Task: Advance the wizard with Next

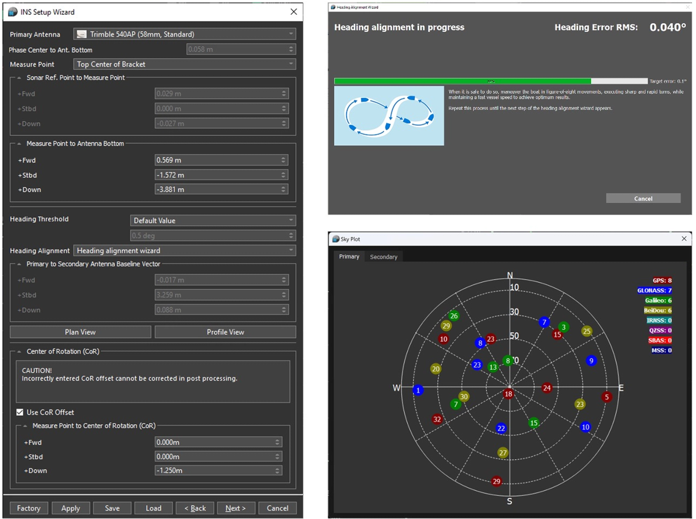Action: click(236, 508)
